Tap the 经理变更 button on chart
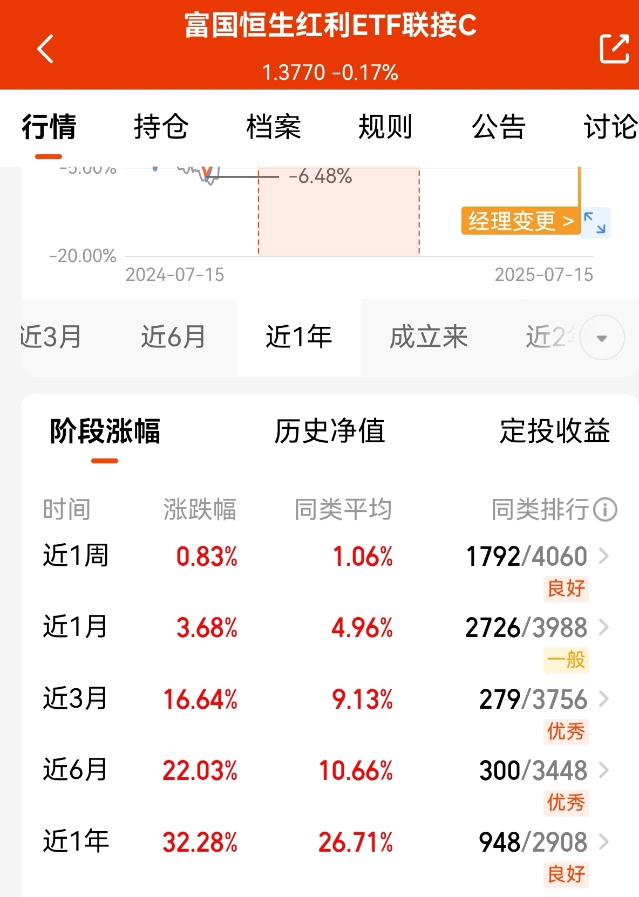 coord(521,221)
